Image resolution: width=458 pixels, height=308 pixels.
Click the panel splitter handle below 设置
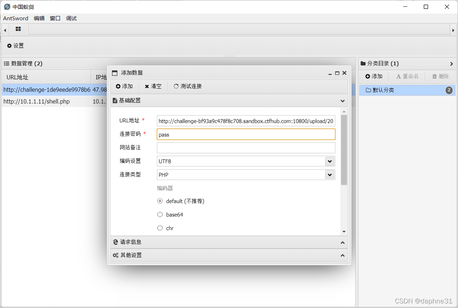(229, 56)
